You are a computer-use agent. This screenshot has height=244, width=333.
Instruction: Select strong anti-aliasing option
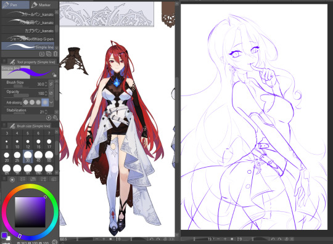(x=45, y=102)
